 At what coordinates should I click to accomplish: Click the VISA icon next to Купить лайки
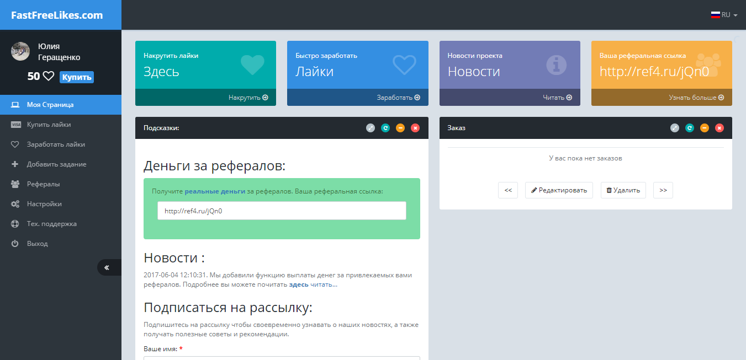(15, 124)
